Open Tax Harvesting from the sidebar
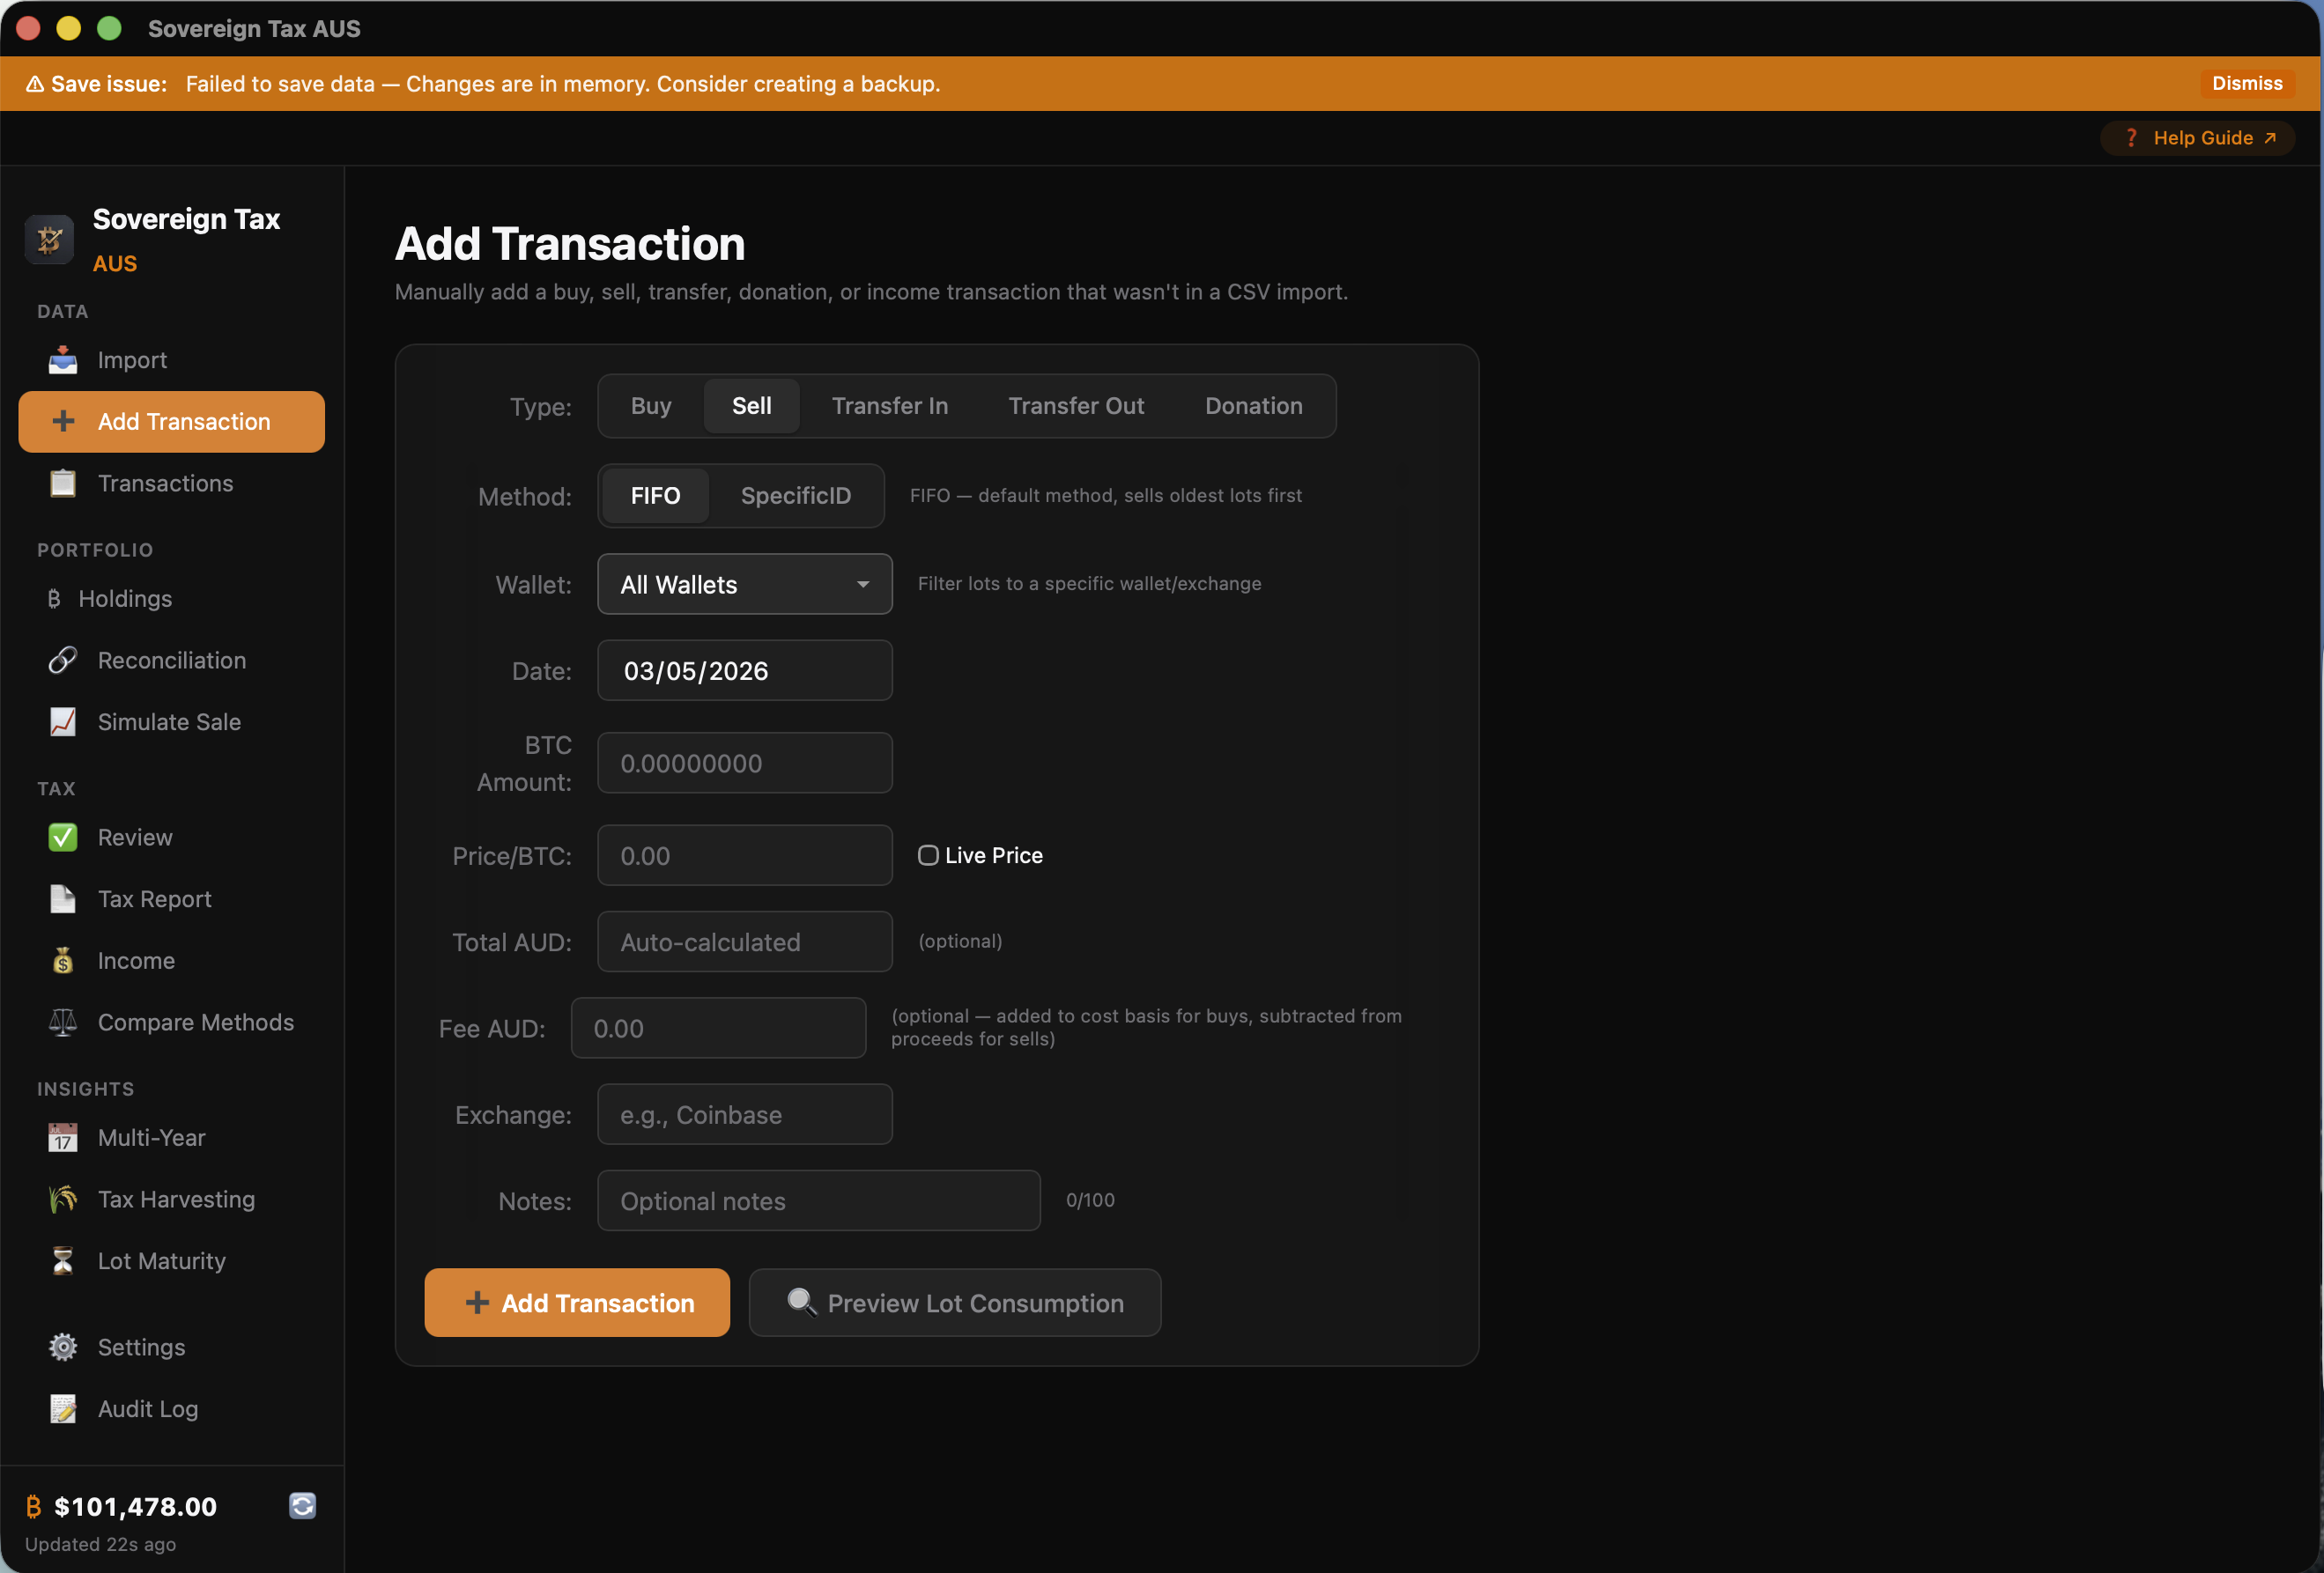This screenshot has height=1573, width=2324. pyautogui.click(x=176, y=1199)
